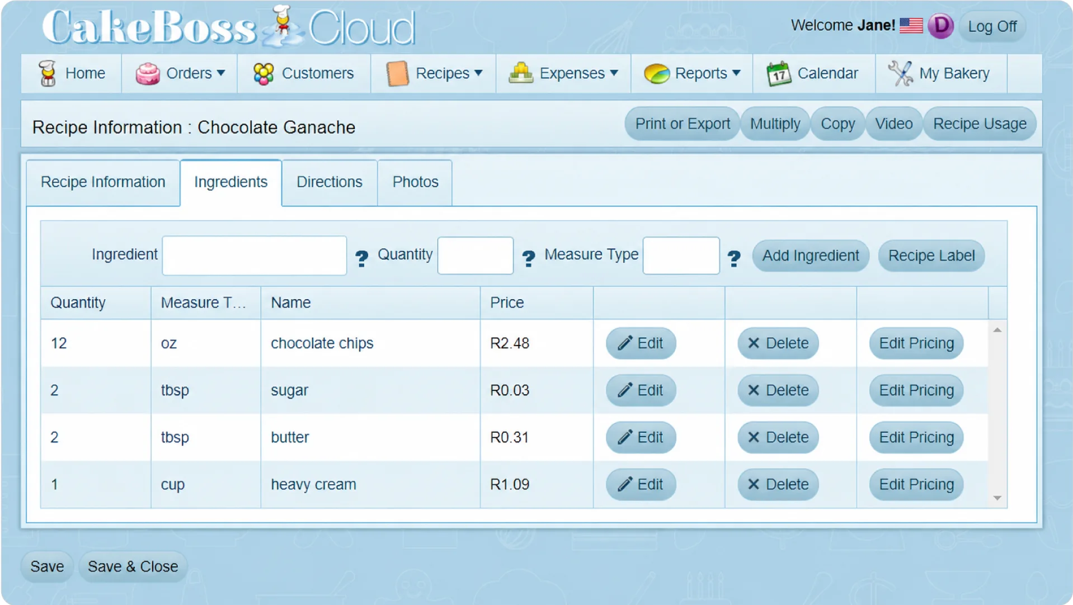The image size is (1073, 605).
Task: Click the CakeBoss Cloud logo
Action: (229, 26)
